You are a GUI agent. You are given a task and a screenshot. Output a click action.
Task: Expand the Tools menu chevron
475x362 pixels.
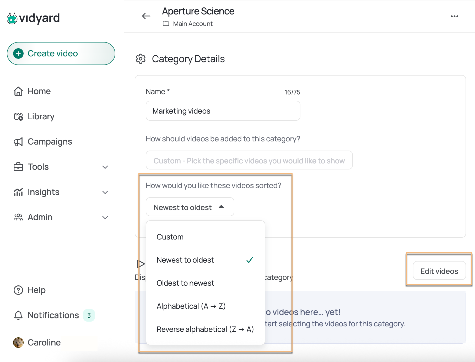pos(105,167)
